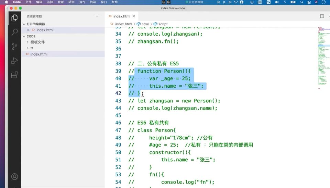Open the Explorer view in activity bar

point(14,18)
